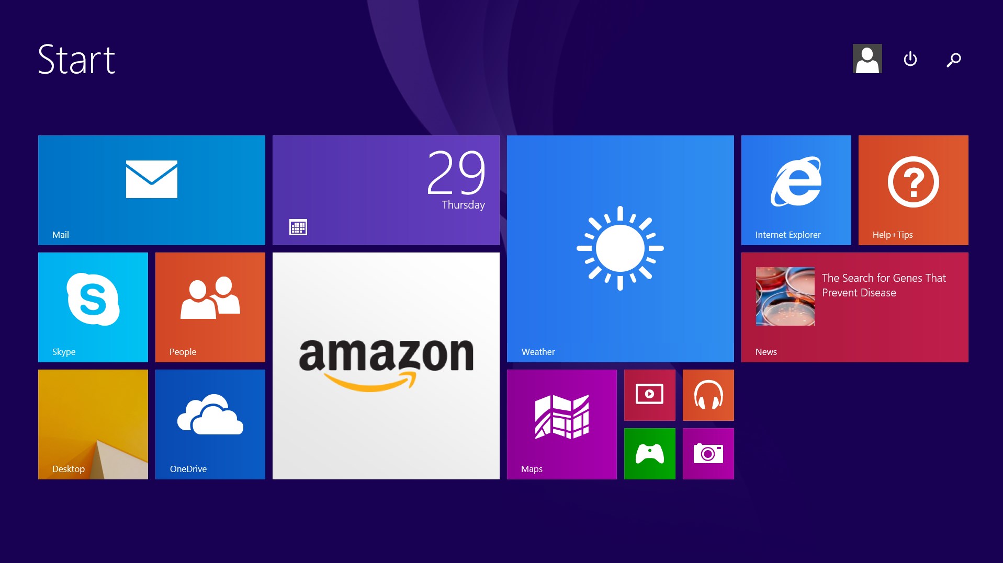The height and width of the screenshot is (563, 1003).
Task: Open the Help+Tips tile
Action: pos(913,190)
